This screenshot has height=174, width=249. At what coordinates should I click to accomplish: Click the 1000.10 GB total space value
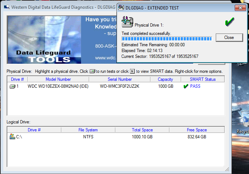click(142, 137)
